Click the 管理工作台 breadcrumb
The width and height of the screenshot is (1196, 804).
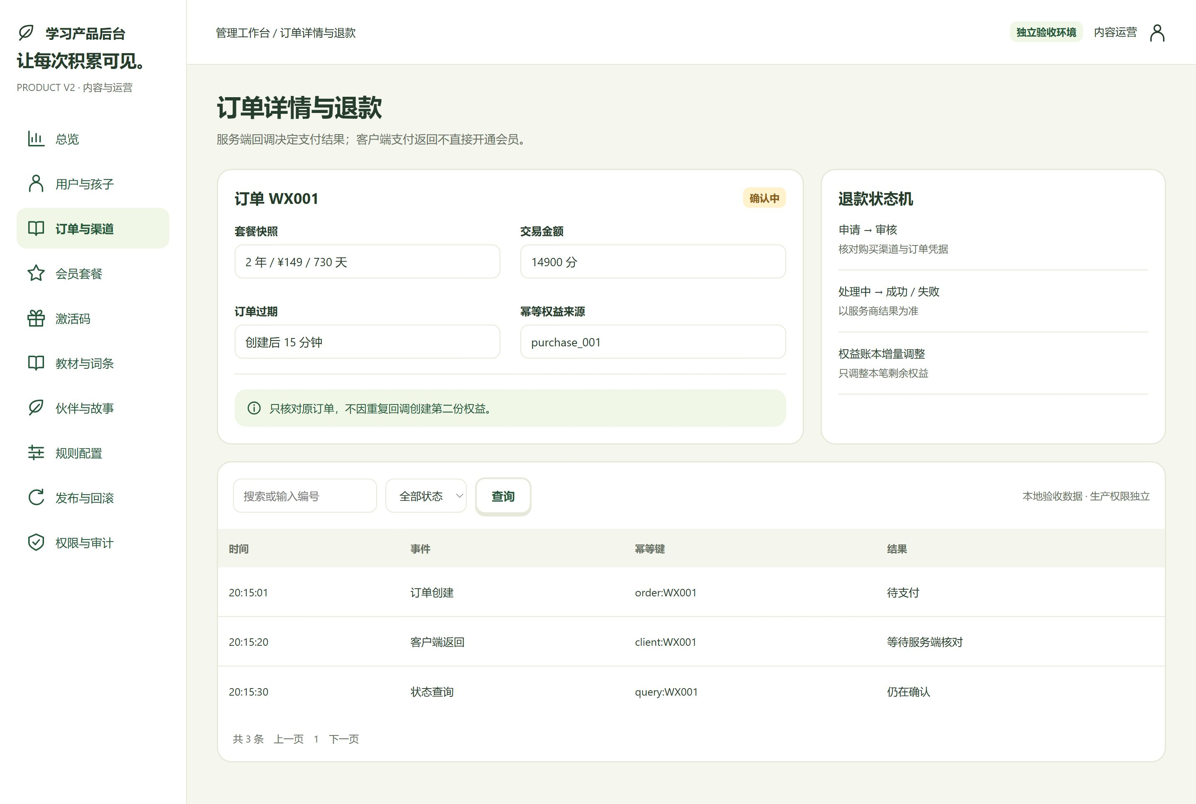pos(243,33)
